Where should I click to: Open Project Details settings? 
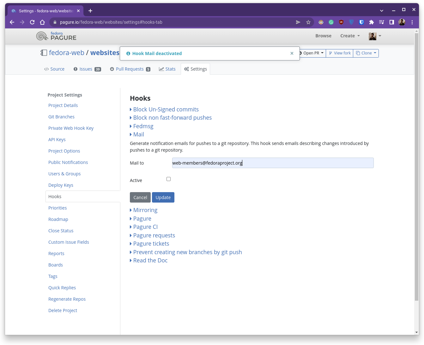(x=63, y=105)
